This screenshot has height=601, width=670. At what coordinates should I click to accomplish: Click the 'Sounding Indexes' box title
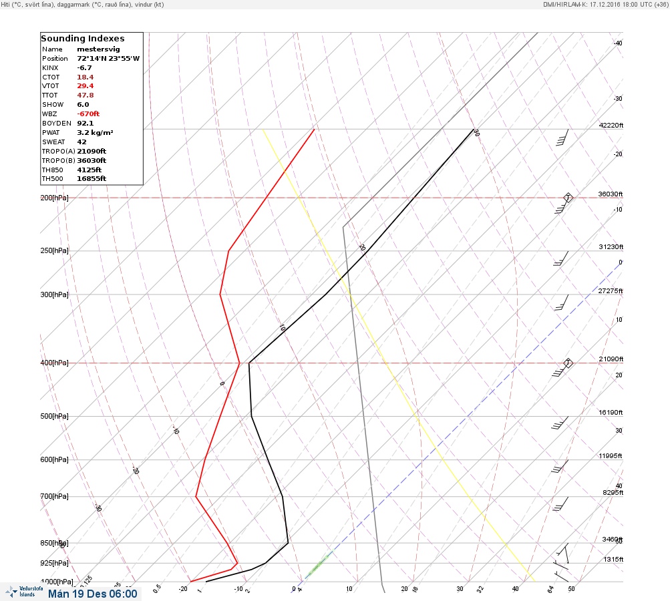83,39
